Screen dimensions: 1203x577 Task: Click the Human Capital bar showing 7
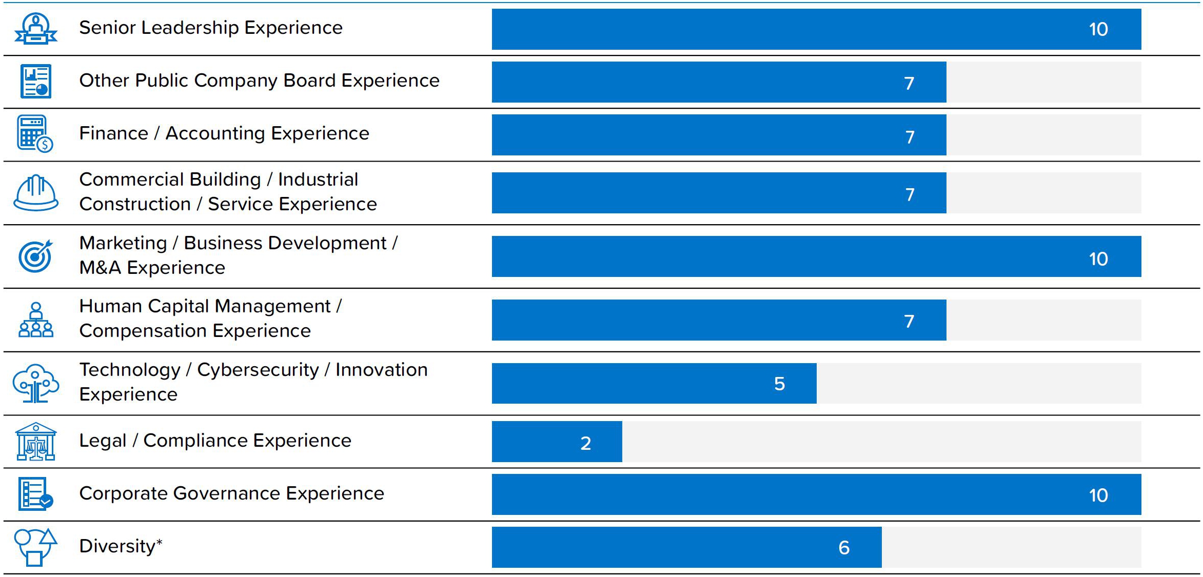(x=719, y=321)
